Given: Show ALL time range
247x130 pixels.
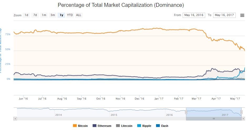Looking at the screenshot, I should click(x=79, y=15).
